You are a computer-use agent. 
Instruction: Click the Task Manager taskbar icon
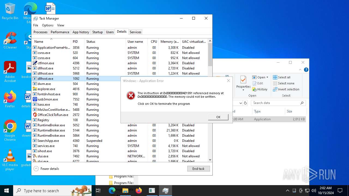click(x=165, y=191)
